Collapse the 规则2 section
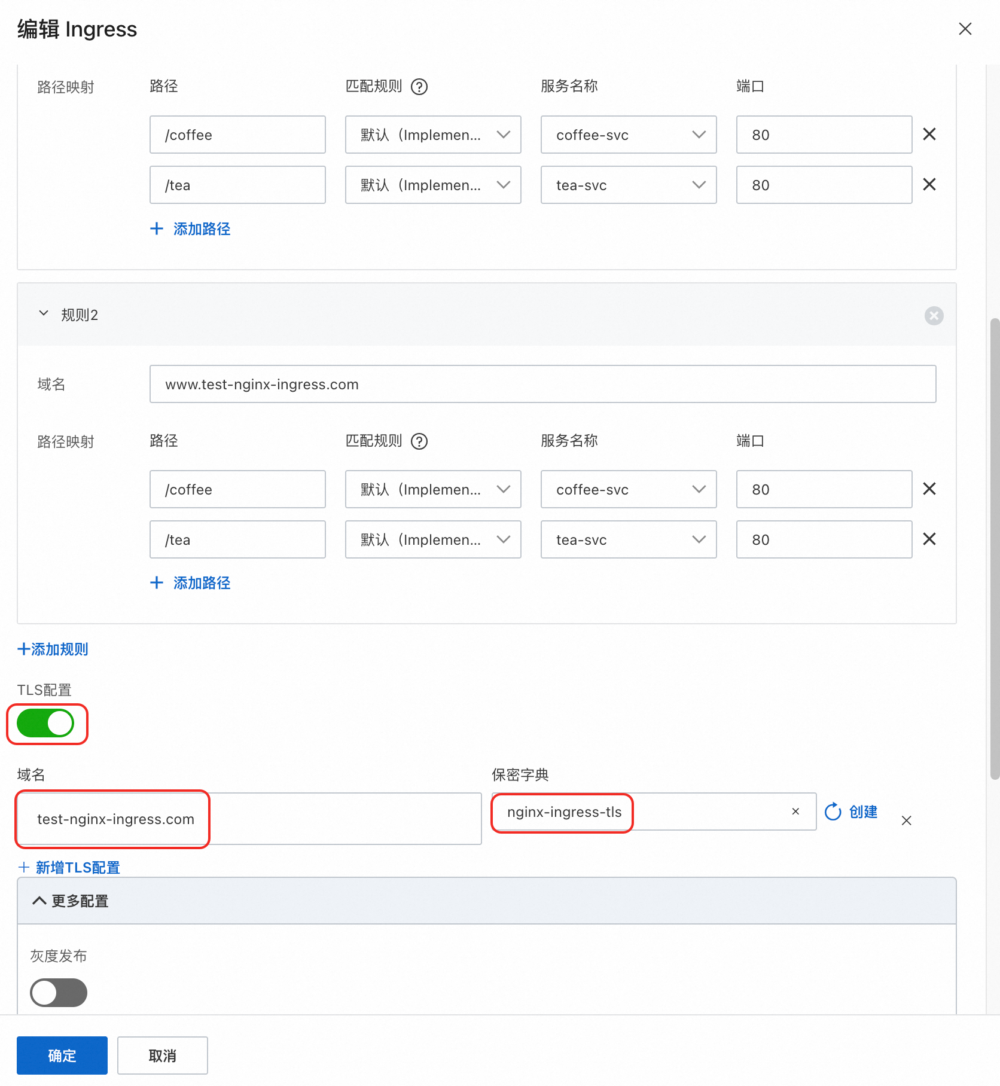The image size is (1000, 1086). click(44, 313)
